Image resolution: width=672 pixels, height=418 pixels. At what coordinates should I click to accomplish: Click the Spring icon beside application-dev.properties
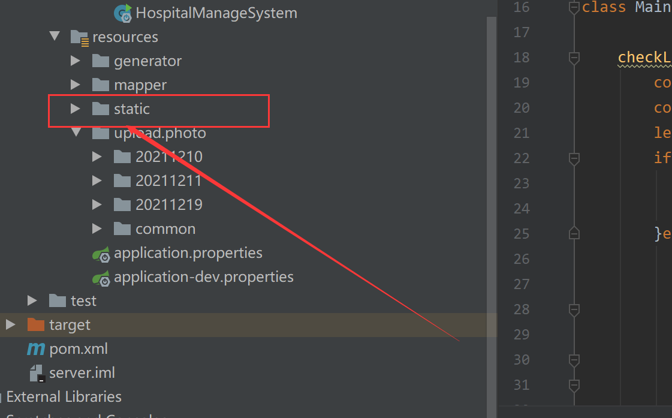(x=101, y=277)
